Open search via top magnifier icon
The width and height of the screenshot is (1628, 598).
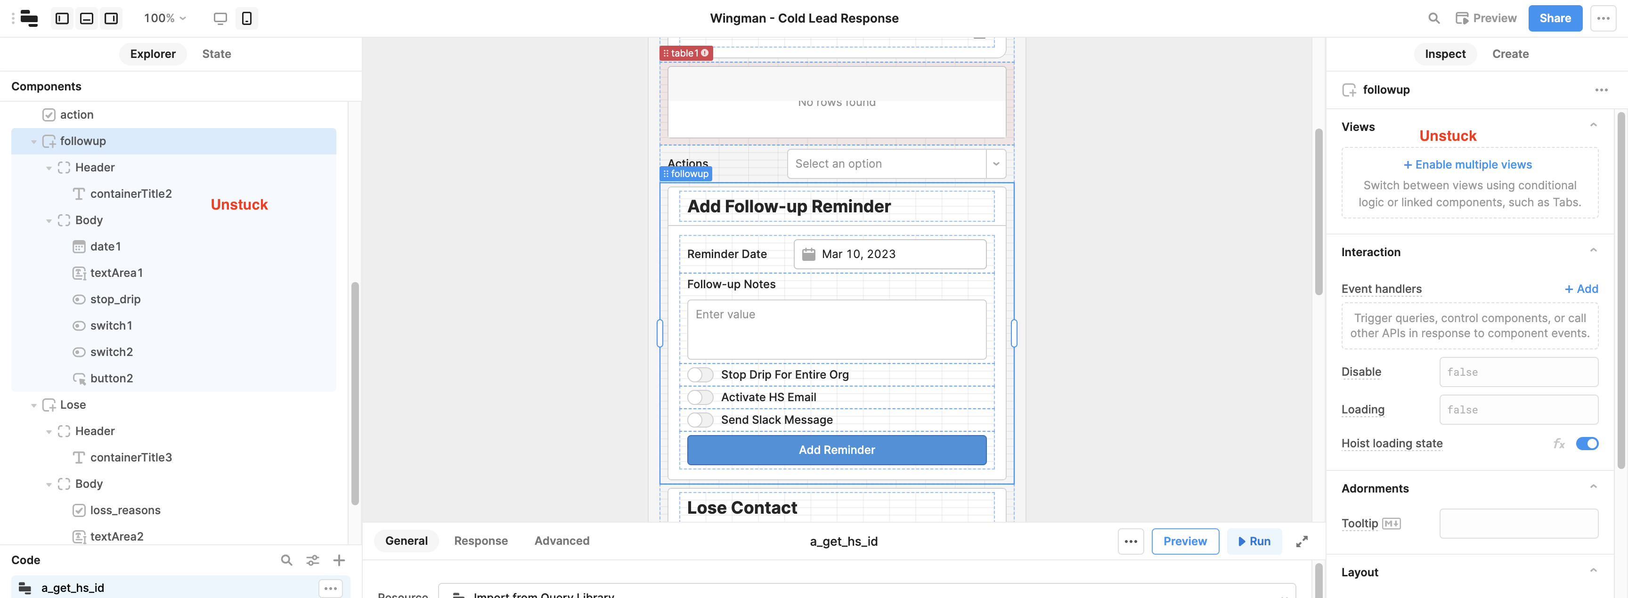click(x=1434, y=18)
